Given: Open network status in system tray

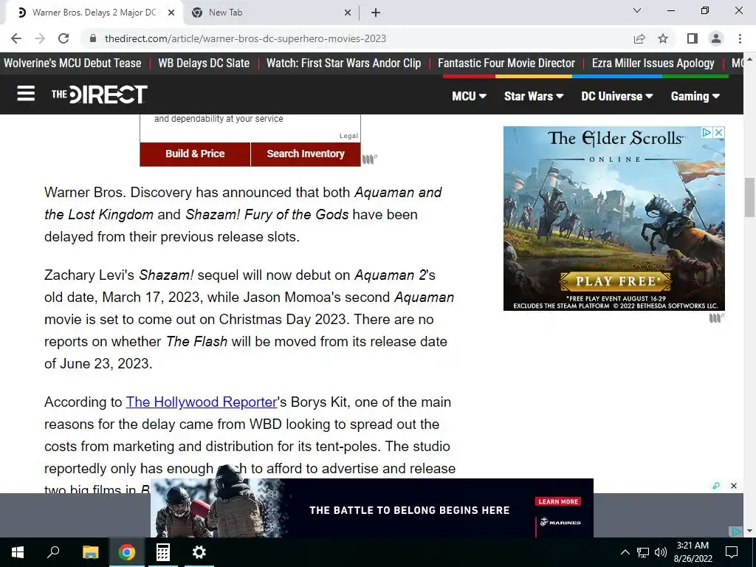Looking at the screenshot, I should 643,552.
